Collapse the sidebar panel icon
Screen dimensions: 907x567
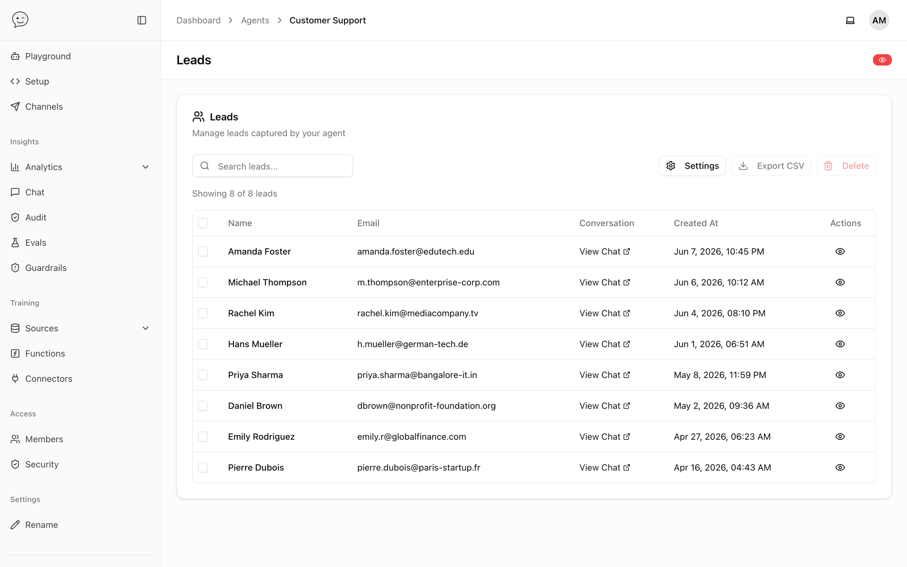pos(142,20)
